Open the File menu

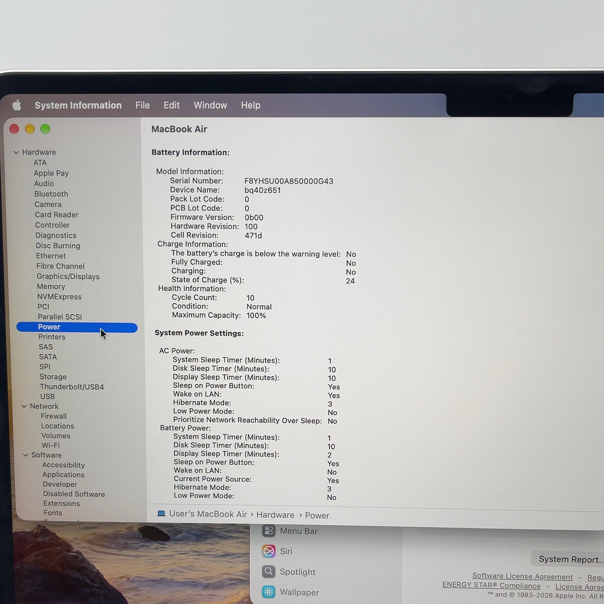(142, 105)
